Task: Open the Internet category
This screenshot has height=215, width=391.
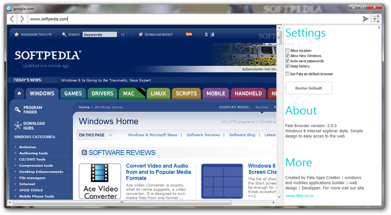Action: (27, 184)
